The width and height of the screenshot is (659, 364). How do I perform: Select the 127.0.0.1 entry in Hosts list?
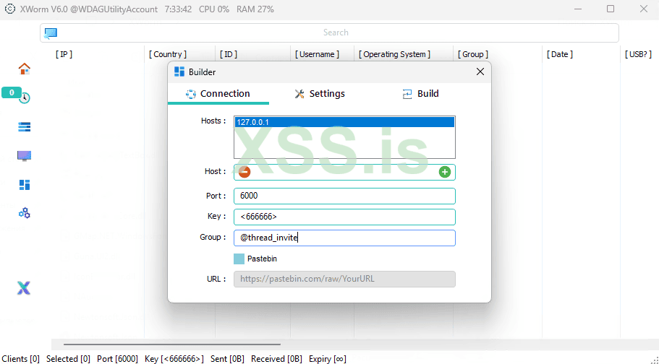coord(344,122)
